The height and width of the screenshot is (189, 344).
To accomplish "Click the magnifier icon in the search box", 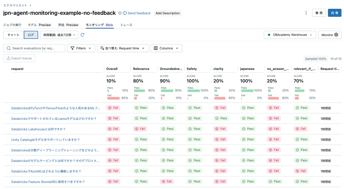I will click(x=9, y=48).
